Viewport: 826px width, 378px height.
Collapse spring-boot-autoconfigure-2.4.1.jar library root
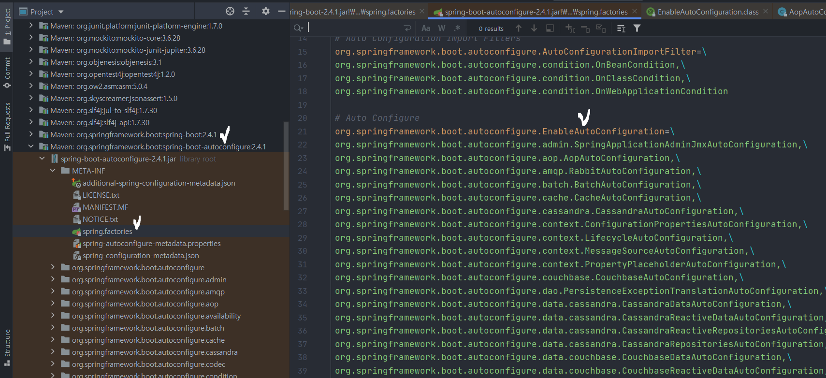(x=42, y=159)
